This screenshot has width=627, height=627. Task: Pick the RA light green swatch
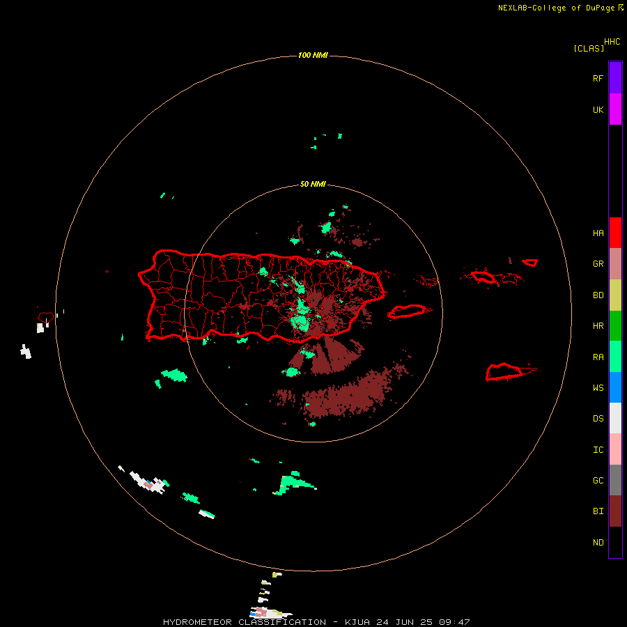pos(615,357)
